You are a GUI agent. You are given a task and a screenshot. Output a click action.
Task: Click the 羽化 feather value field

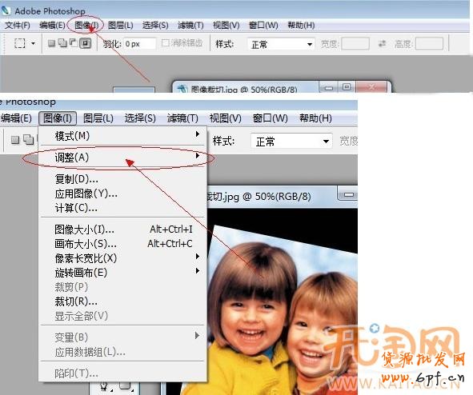(140, 44)
